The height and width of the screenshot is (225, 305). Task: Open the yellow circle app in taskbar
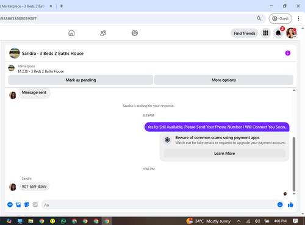pos(52,221)
